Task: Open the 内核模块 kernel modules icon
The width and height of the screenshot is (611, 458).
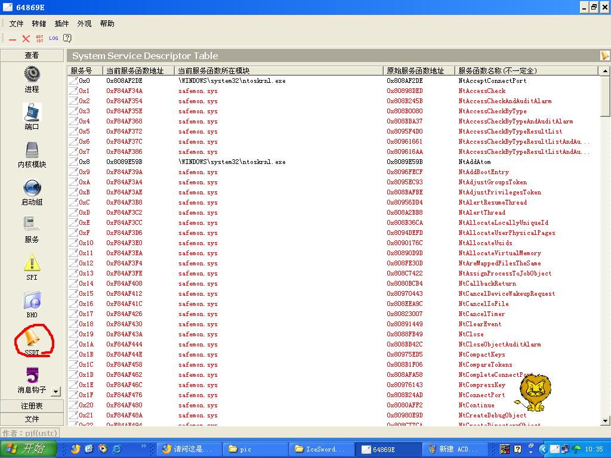Action: tap(32, 150)
